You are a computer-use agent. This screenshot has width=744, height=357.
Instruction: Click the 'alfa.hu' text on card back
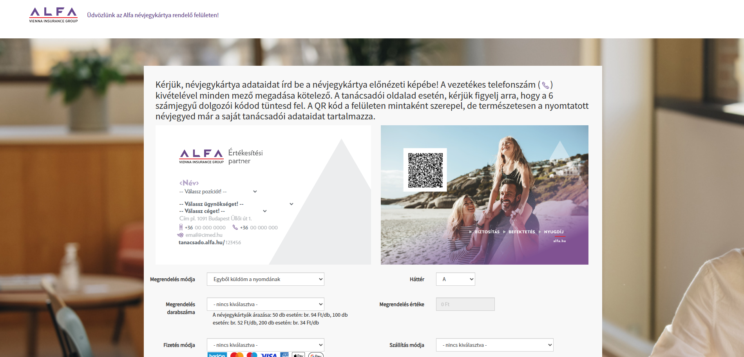559,241
